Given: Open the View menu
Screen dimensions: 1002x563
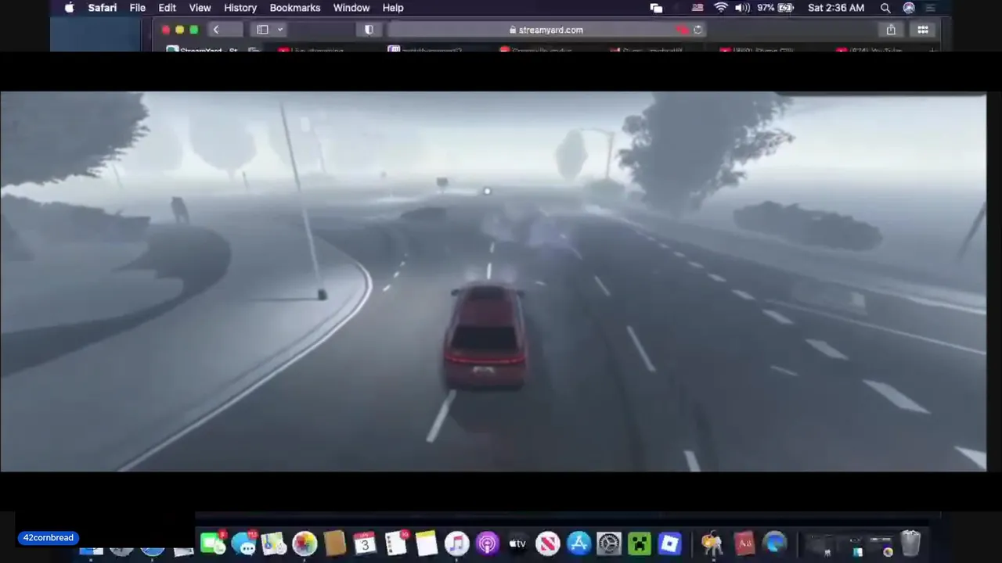Looking at the screenshot, I should (x=200, y=8).
